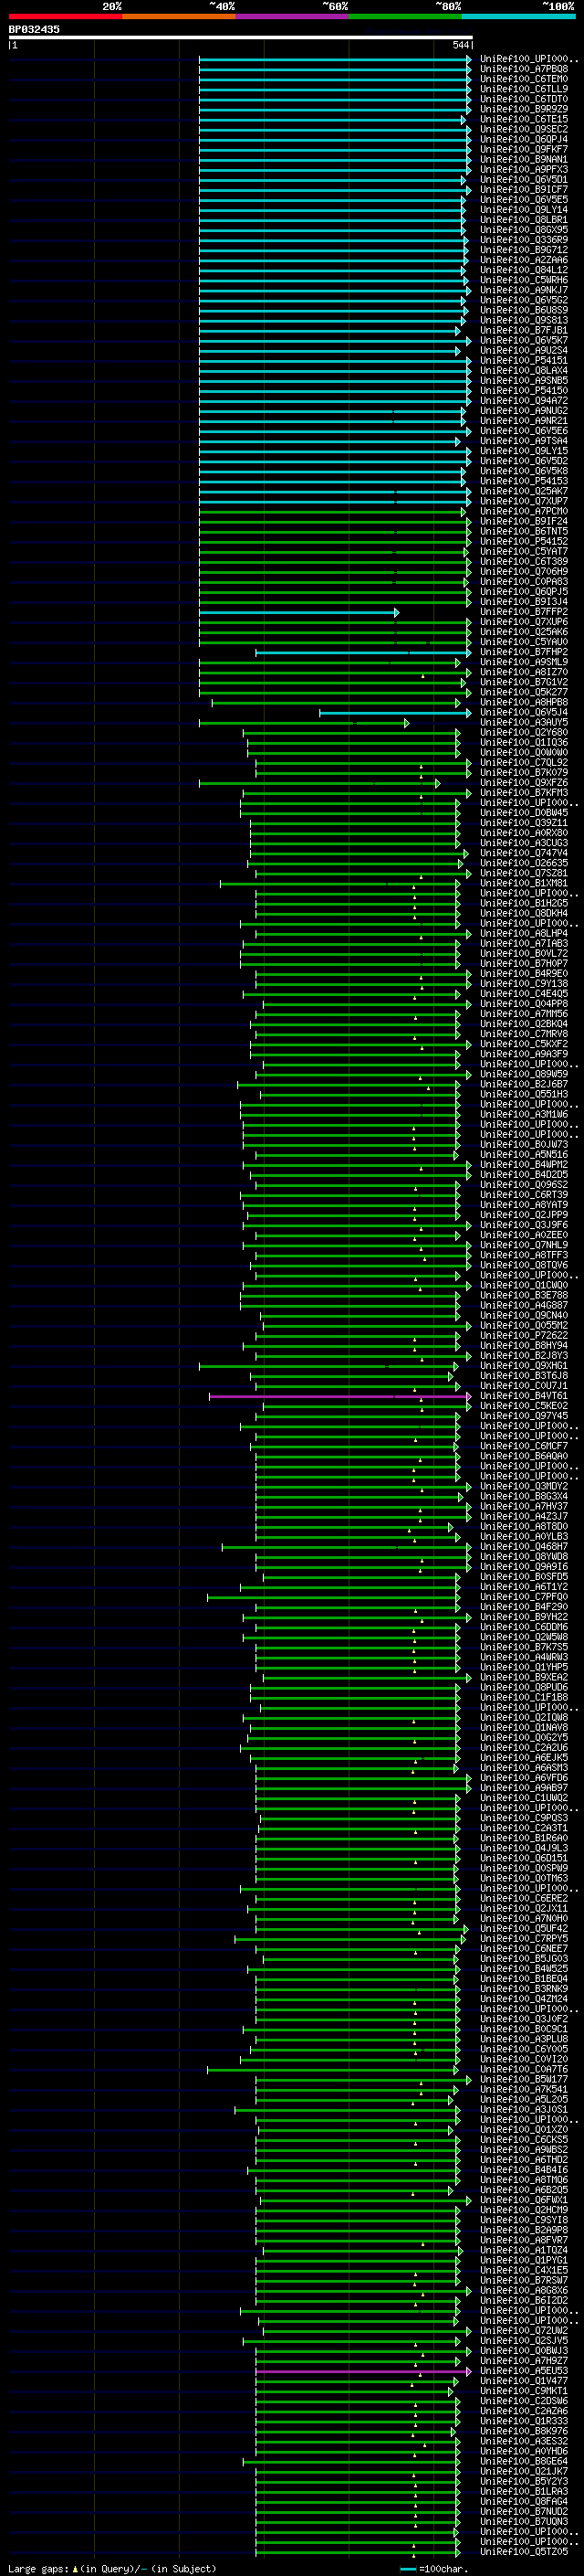Click the 544 query end position
This screenshot has width=584, height=2576.
[x=460, y=45]
